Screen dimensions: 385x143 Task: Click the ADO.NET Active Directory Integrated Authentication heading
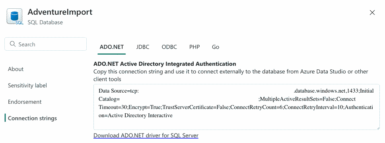[x=165, y=64]
